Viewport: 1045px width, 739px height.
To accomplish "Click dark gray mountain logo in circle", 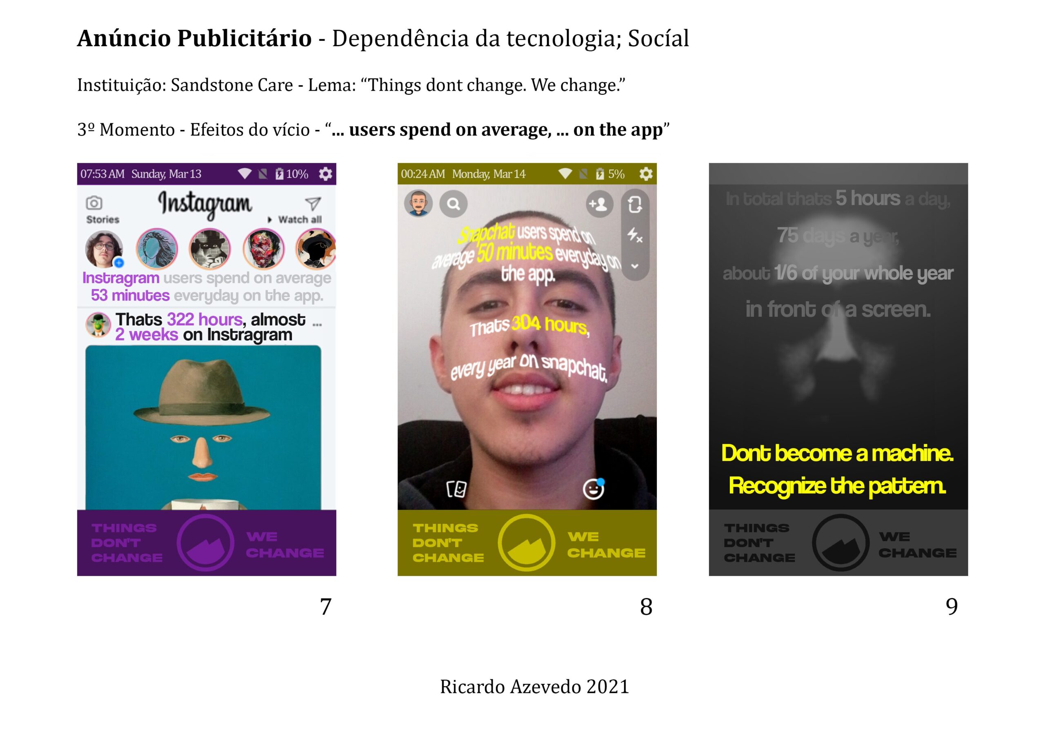I will pos(840,543).
